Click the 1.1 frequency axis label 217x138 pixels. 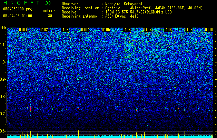coord(3,45)
